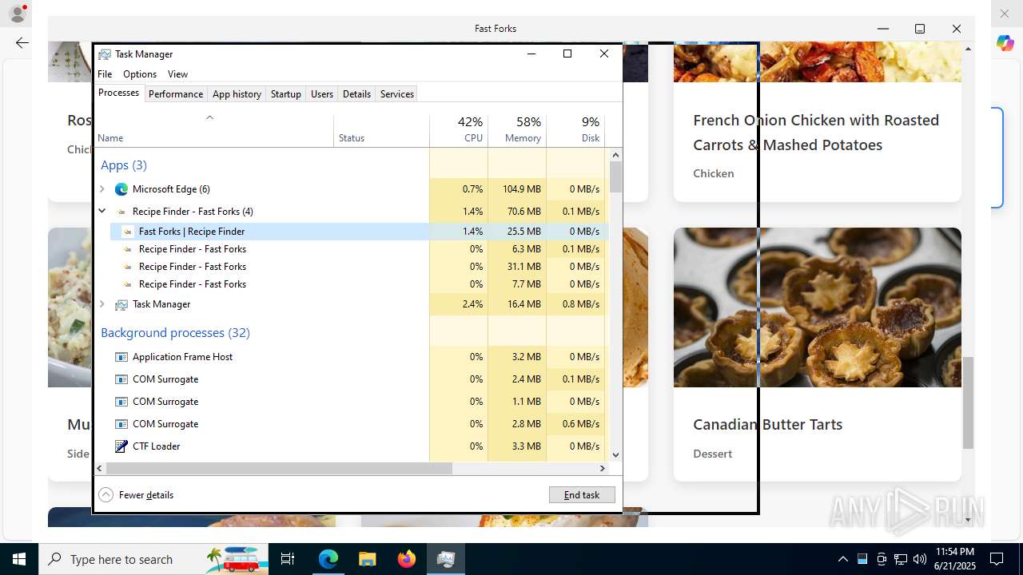Switch to the Performance tab

tap(176, 94)
